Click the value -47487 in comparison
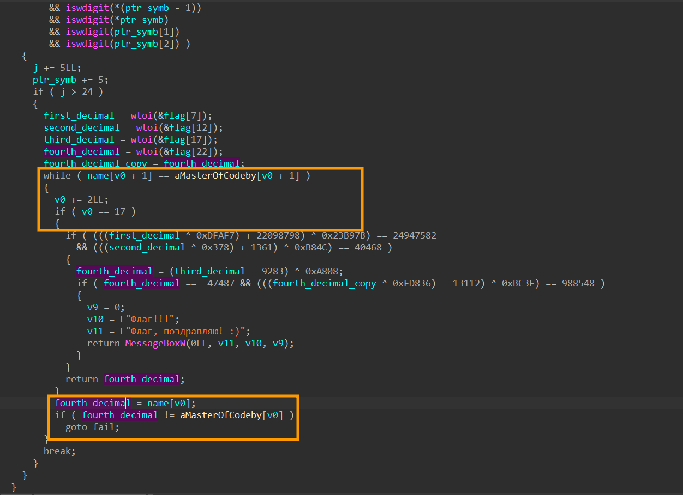This screenshot has width=683, height=495. pyautogui.click(x=216, y=283)
